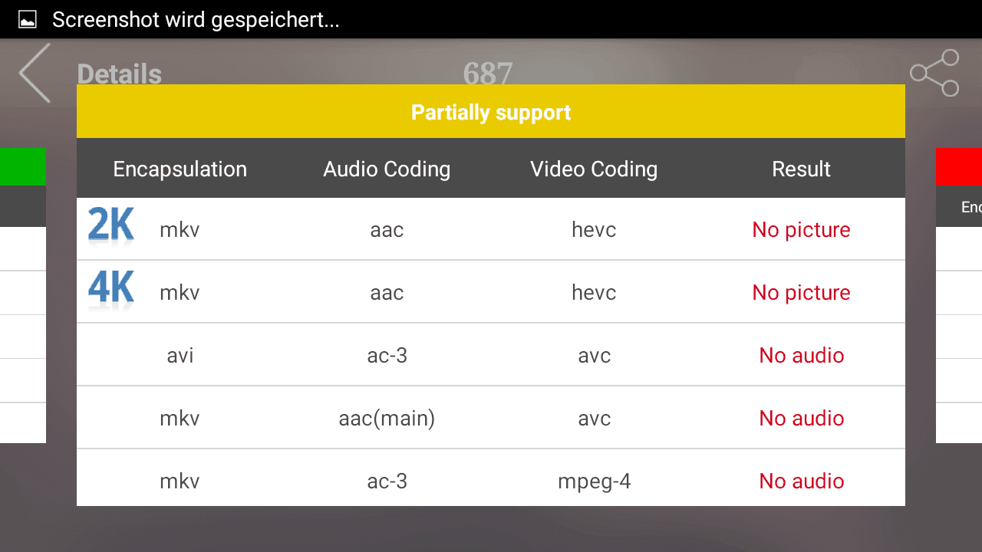Select the yellow Partially support banner
The height and width of the screenshot is (552, 982).
tap(491, 112)
